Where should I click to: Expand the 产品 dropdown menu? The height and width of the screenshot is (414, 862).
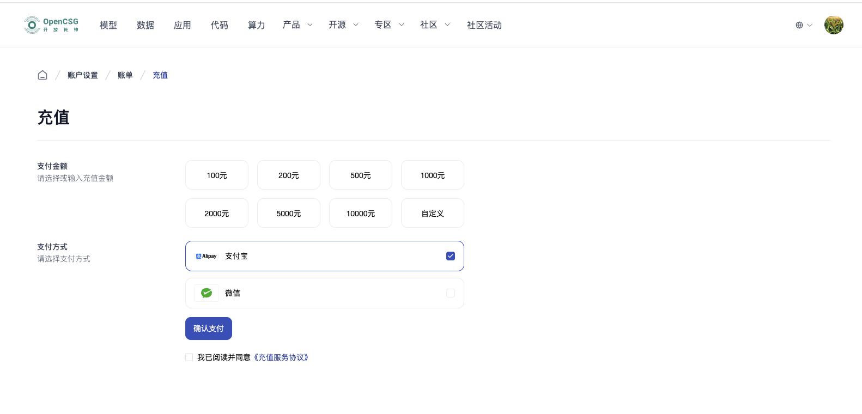pyautogui.click(x=298, y=25)
